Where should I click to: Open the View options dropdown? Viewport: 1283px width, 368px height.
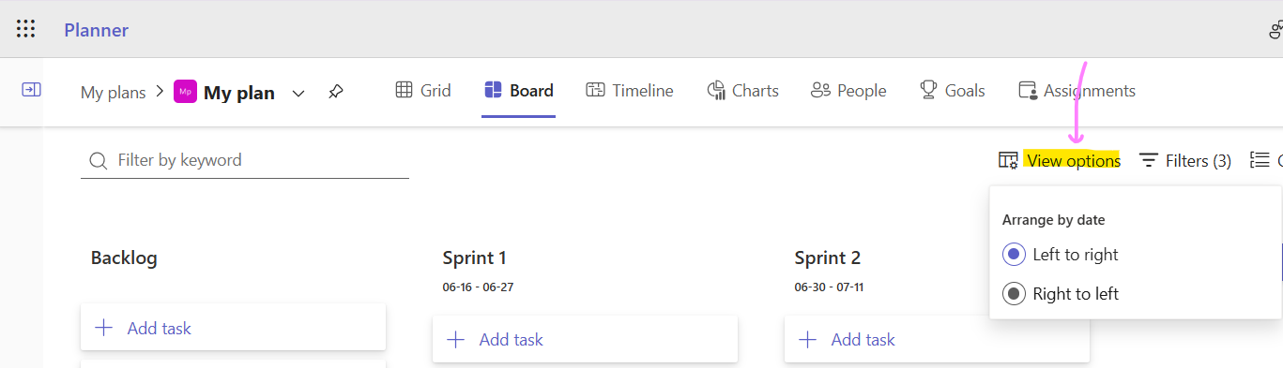coord(1060,161)
